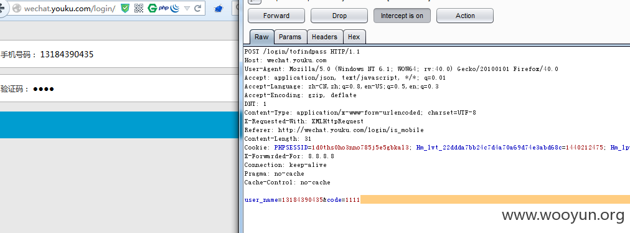Drop the intercepted request

339,16
